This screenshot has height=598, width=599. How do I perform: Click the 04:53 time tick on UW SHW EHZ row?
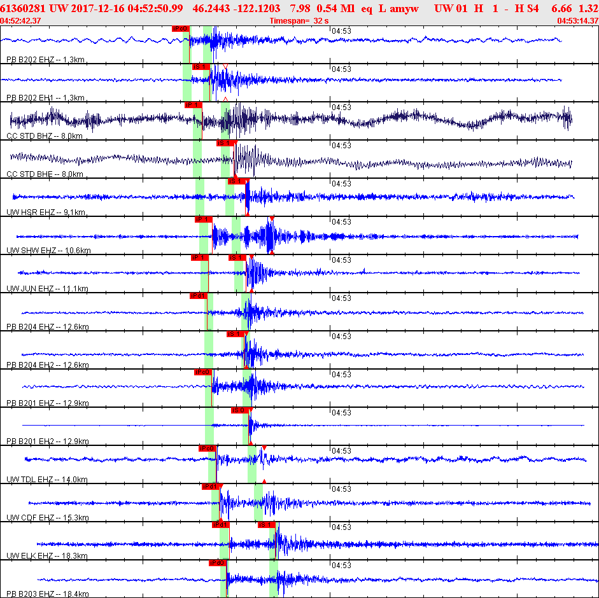(341, 222)
